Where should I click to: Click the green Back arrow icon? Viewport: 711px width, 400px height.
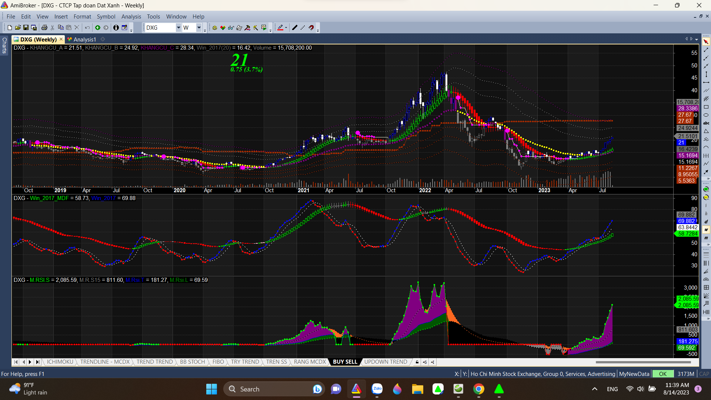pyautogui.click(x=98, y=28)
